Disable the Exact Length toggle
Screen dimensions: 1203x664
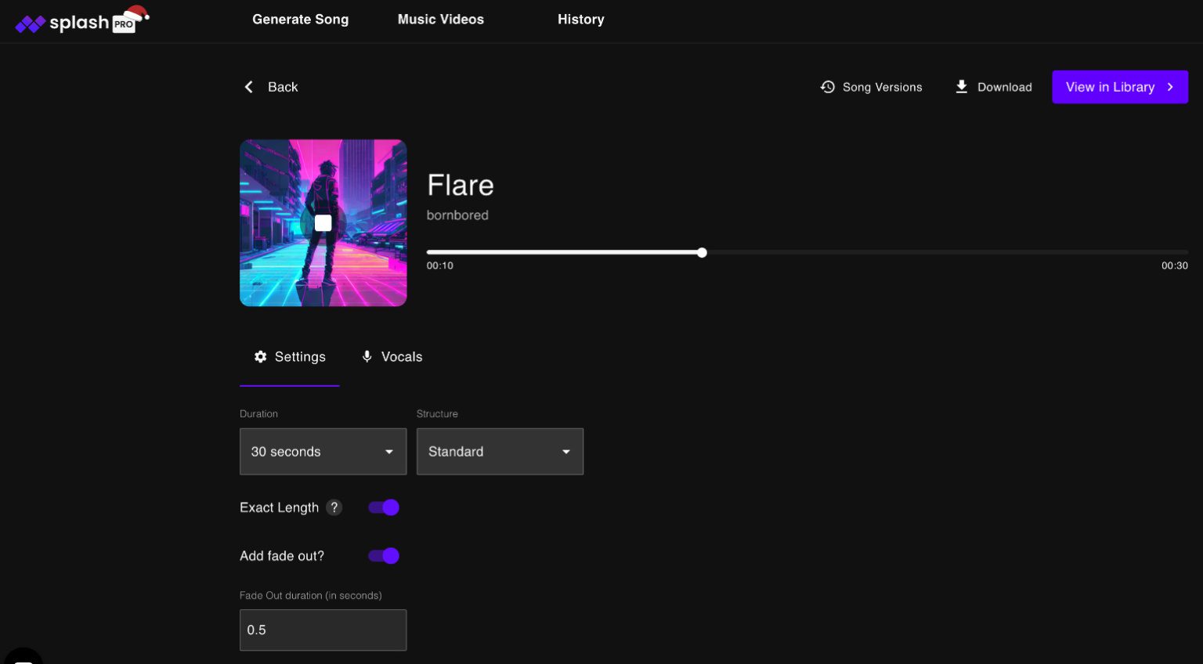point(384,507)
